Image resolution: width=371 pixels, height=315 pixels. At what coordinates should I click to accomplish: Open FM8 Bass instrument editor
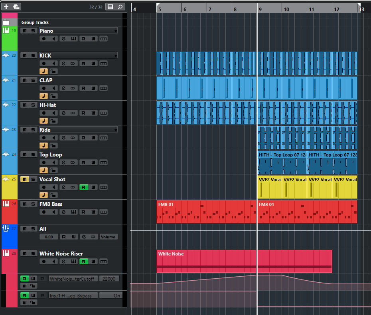[73, 212]
